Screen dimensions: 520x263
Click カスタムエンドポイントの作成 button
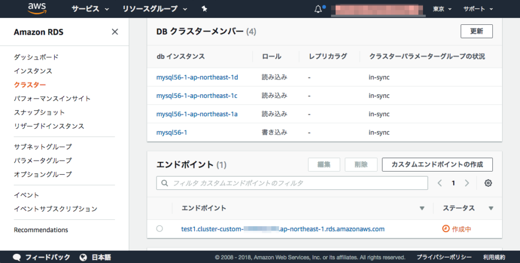click(x=437, y=165)
